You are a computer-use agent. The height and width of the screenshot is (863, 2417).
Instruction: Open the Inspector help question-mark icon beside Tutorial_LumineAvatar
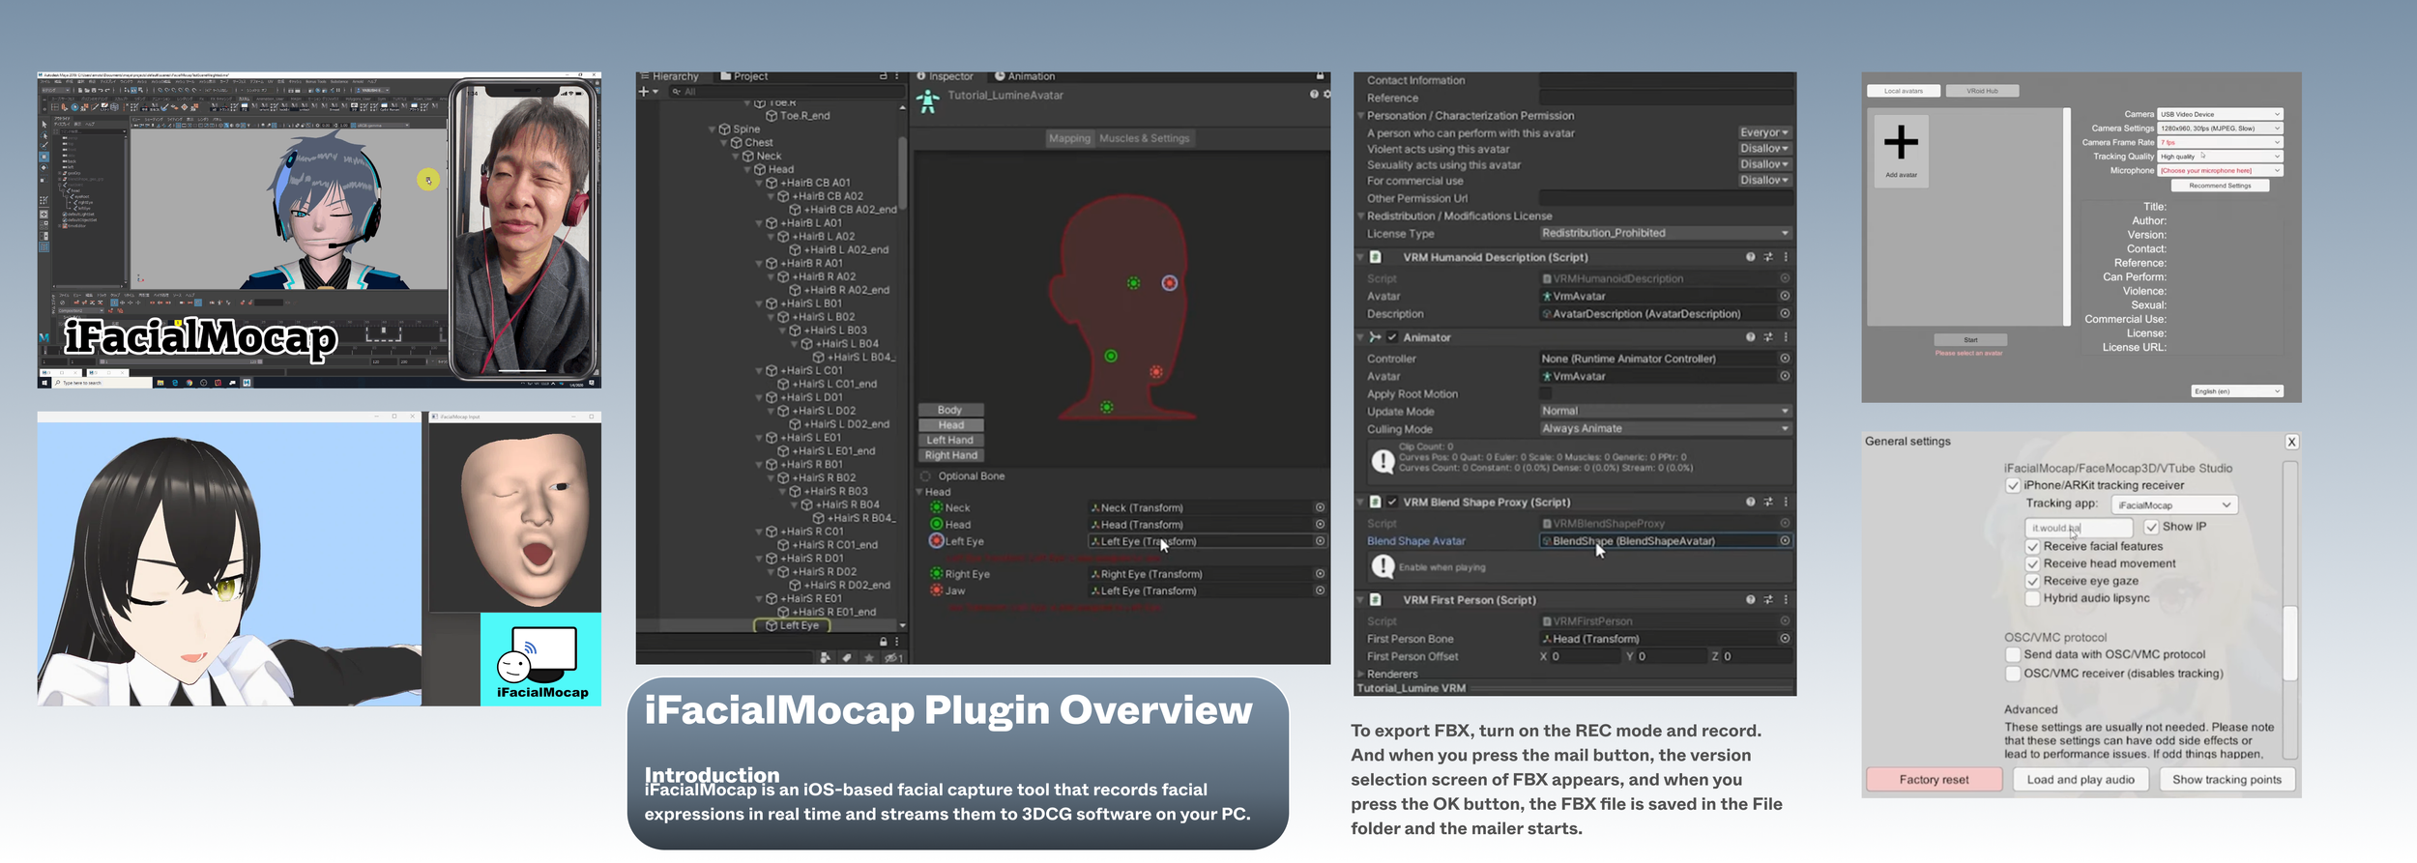tap(1314, 94)
